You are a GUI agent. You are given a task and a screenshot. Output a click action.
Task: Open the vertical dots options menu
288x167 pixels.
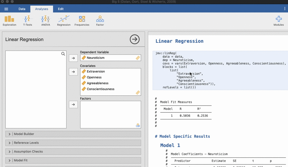(x=285, y=9)
